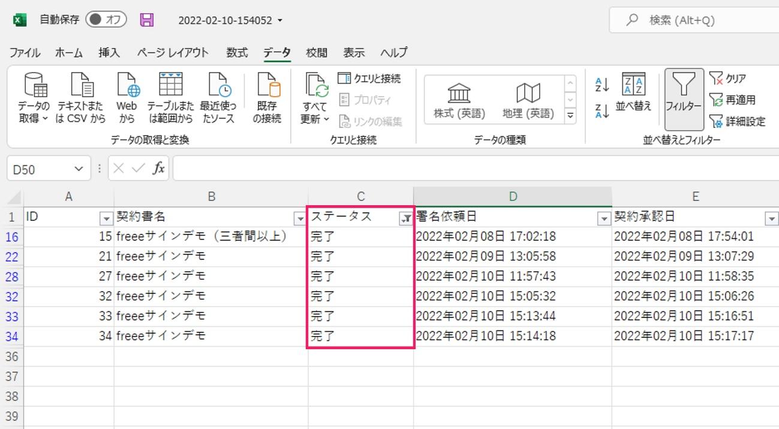This screenshot has height=429, width=779.
Task: Click cell 2022年02月08日 17:02:18
Action: [513, 236]
